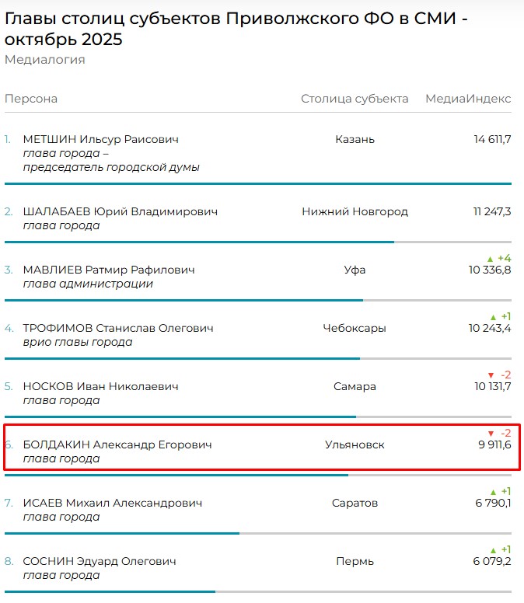524x603 pixels.
Task: Click green up arrow in Соснин's row
Action: 493,550
